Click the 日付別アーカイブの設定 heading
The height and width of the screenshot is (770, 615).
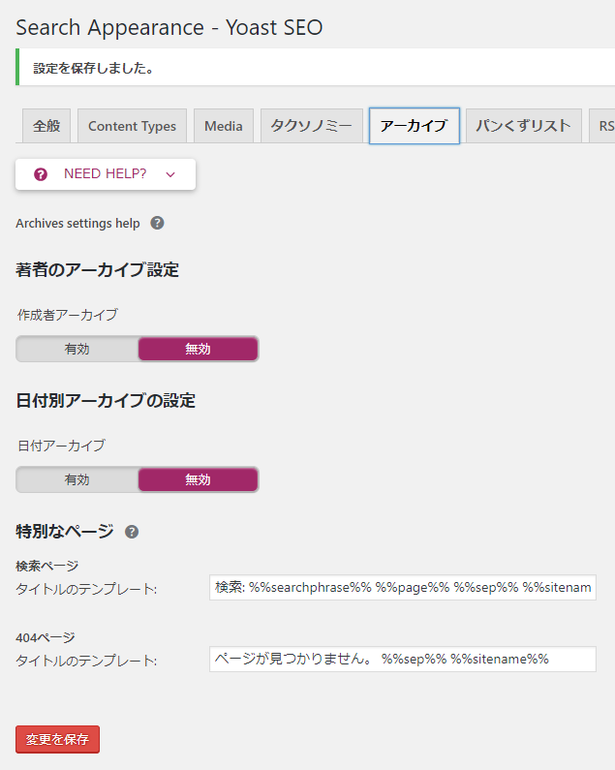[x=106, y=401]
